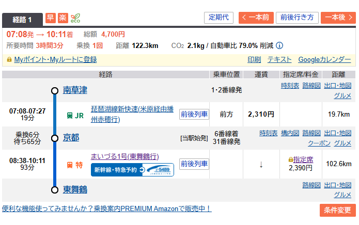The height and width of the screenshot is (225, 359).
Task: Open グルメ for 京都
Action: coord(342,143)
